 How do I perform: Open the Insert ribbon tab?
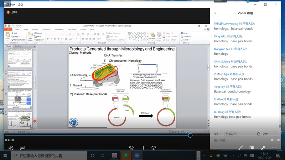[26, 30]
